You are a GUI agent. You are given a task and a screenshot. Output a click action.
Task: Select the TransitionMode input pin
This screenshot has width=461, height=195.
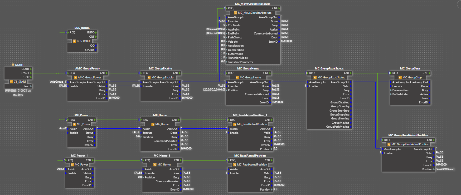[x=237, y=58]
